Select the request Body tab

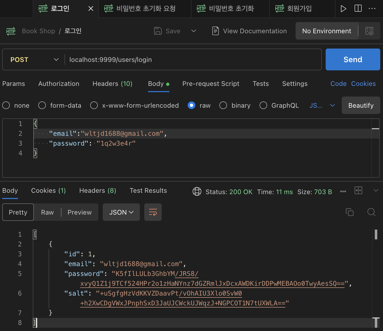click(x=158, y=84)
